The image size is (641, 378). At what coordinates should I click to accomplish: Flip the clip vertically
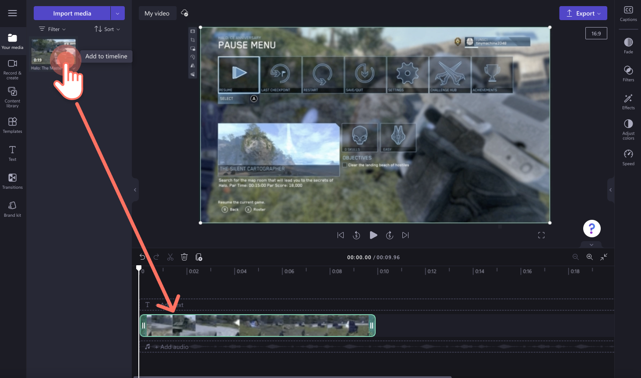193,74
